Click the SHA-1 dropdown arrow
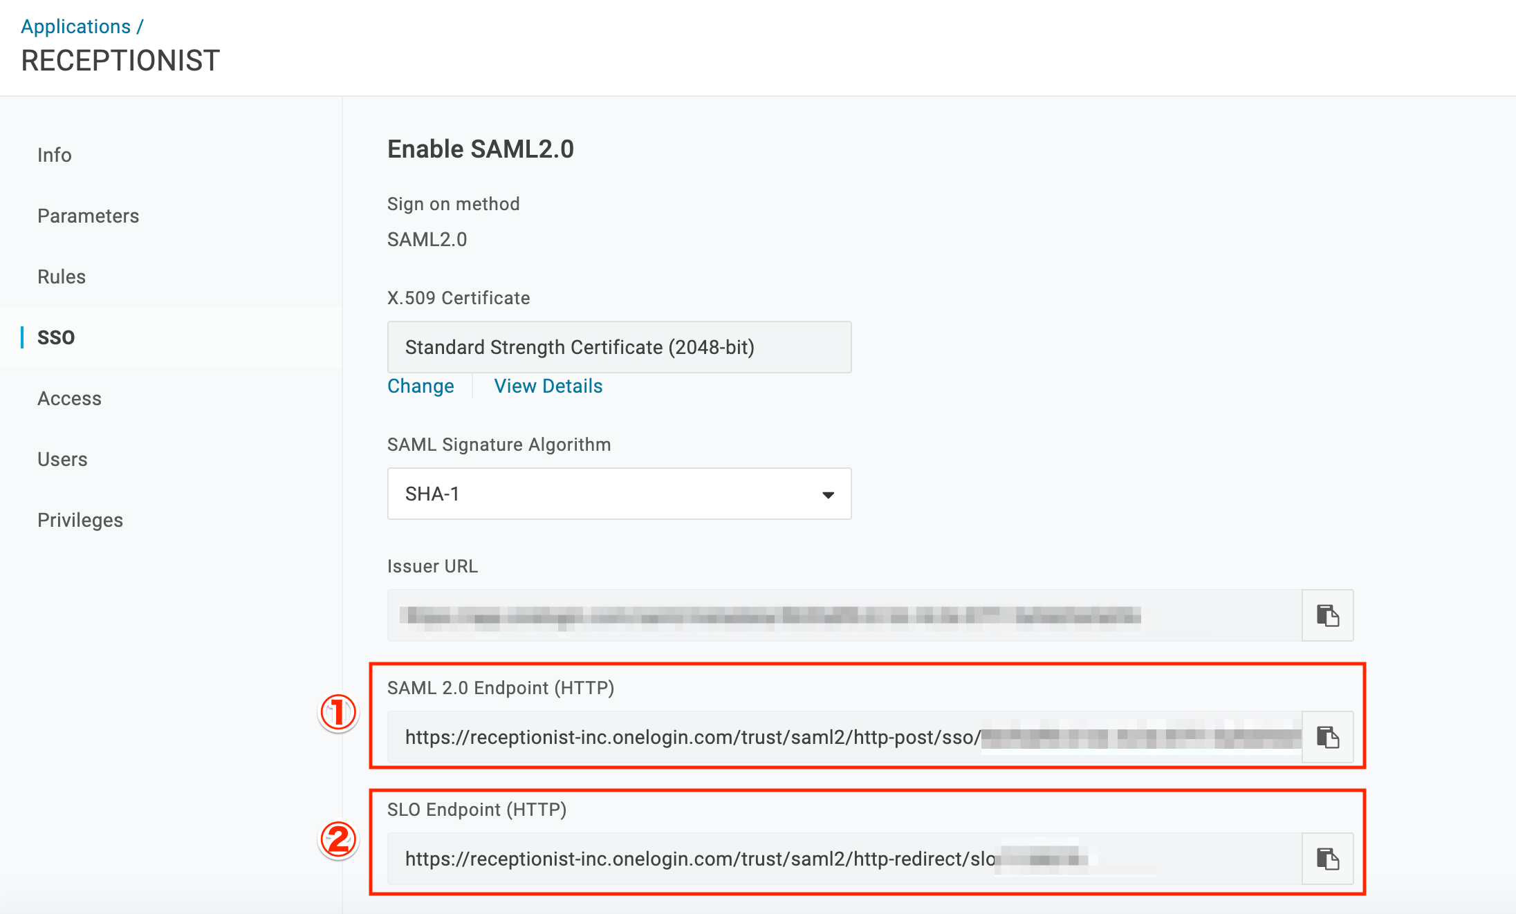The height and width of the screenshot is (914, 1516). point(828,494)
